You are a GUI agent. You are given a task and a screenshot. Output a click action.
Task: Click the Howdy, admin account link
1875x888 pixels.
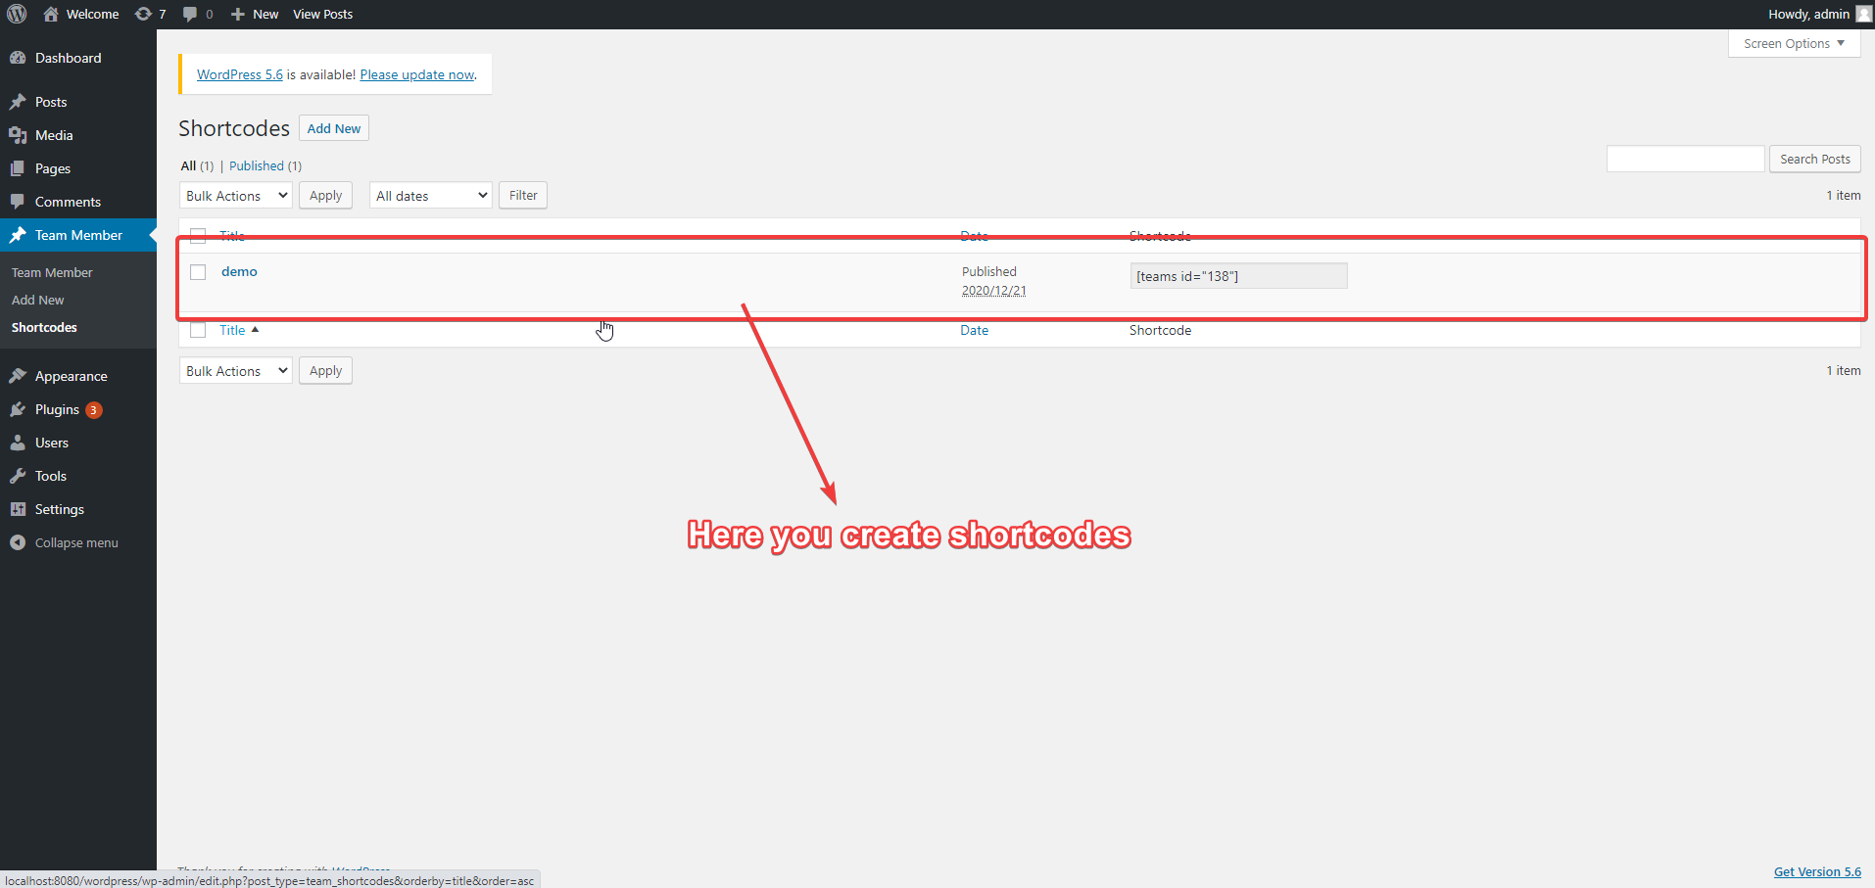[1808, 14]
